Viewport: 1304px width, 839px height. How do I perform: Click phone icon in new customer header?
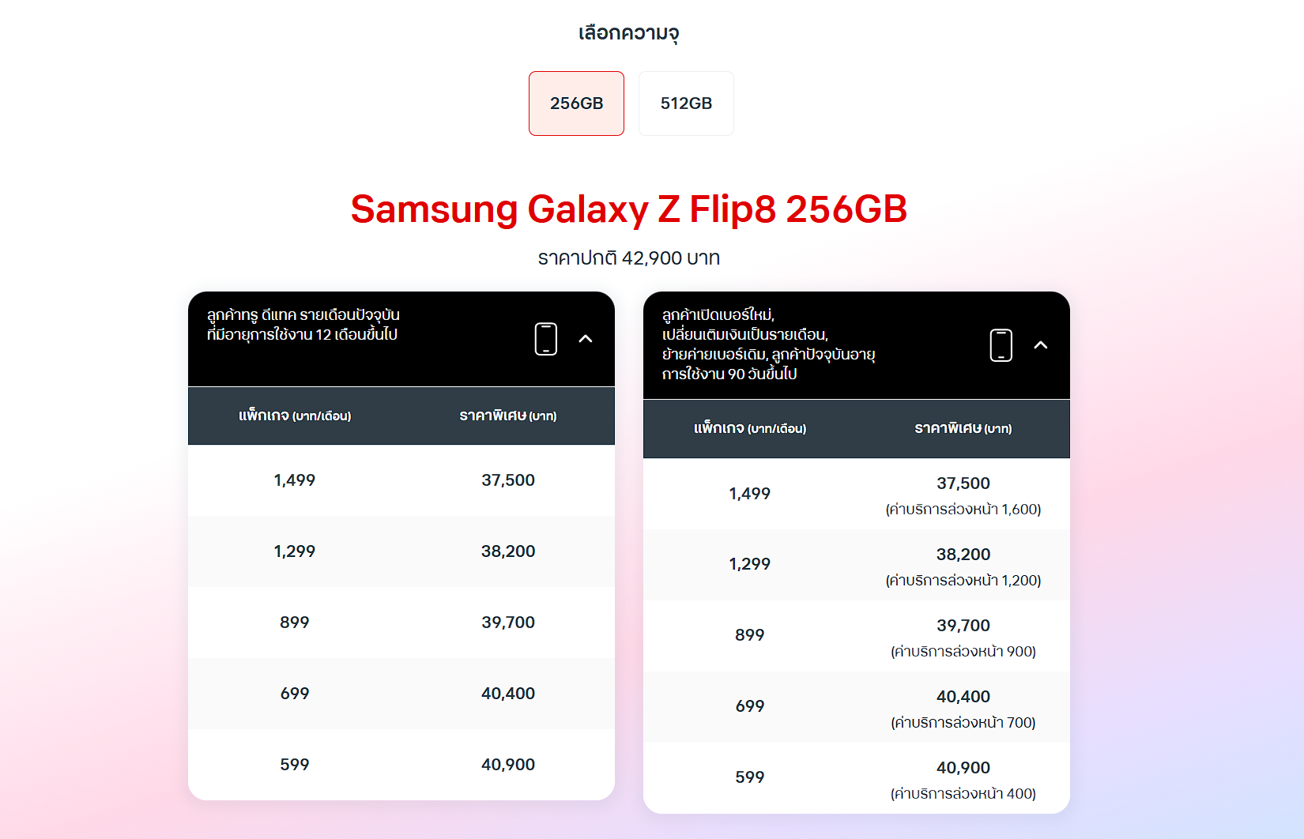1001,345
